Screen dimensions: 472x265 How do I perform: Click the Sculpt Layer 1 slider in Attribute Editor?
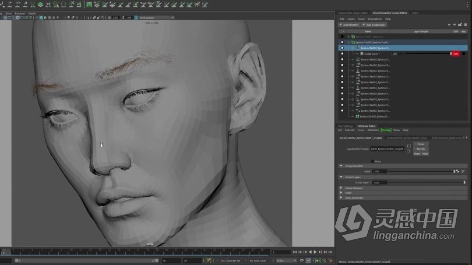[427, 182]
